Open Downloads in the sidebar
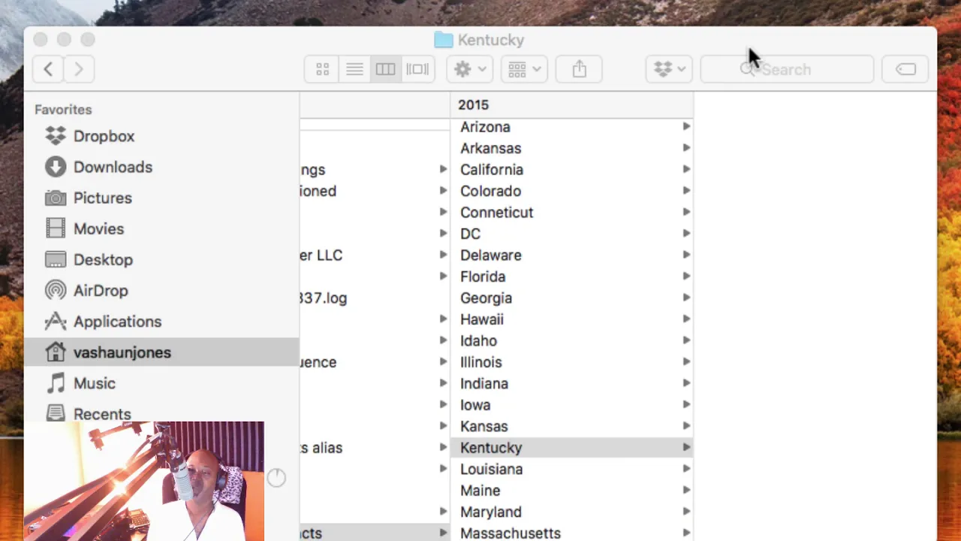 (x=161, y=167)
